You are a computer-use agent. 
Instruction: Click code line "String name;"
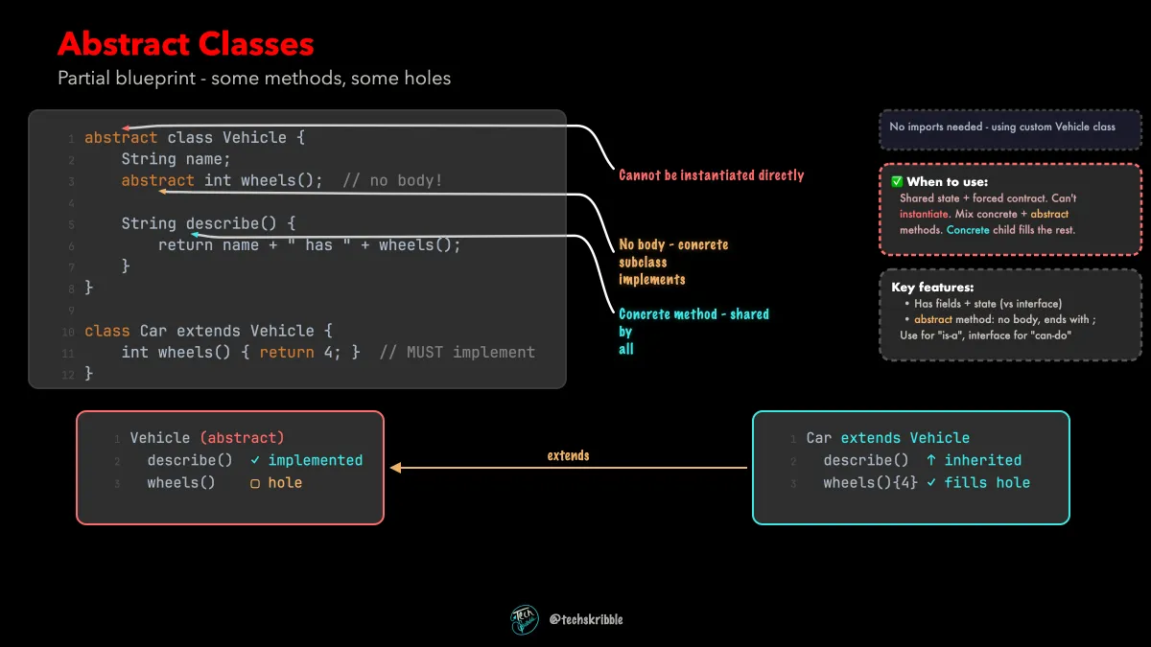(x=176, y=159)
